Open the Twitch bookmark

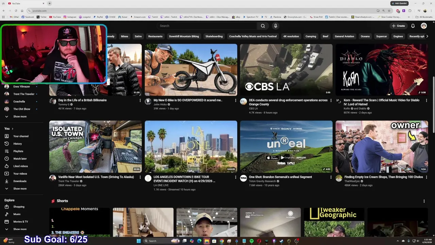click(153, 17)
